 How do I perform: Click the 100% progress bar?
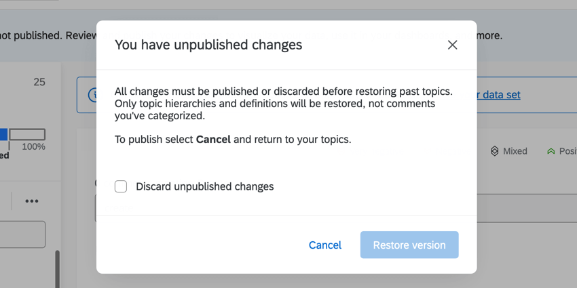tap(28, 135)
